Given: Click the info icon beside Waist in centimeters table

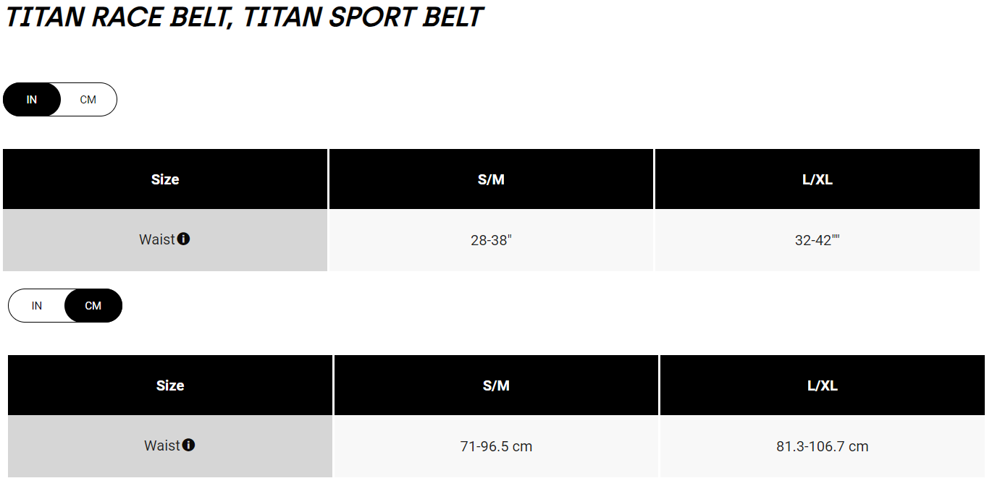Looking at the screenshot, I should click(189, 445).
